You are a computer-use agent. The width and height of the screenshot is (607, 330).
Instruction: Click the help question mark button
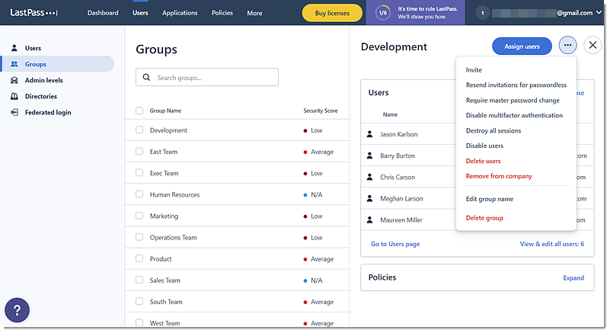18,310
